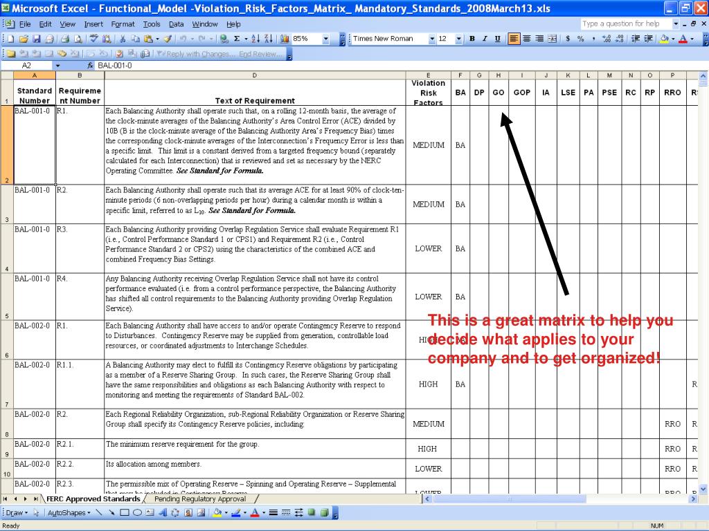Open the Insert menu
Image resolution: width=709 pixels, height=531 pixels.
[93, 24]
